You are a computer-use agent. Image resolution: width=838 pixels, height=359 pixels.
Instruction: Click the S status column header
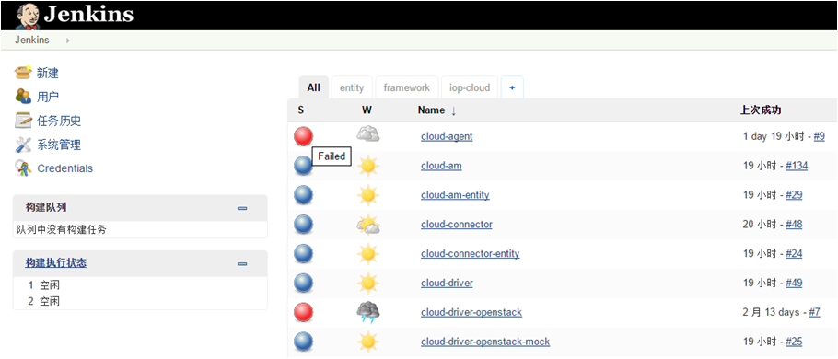point(301,110)
